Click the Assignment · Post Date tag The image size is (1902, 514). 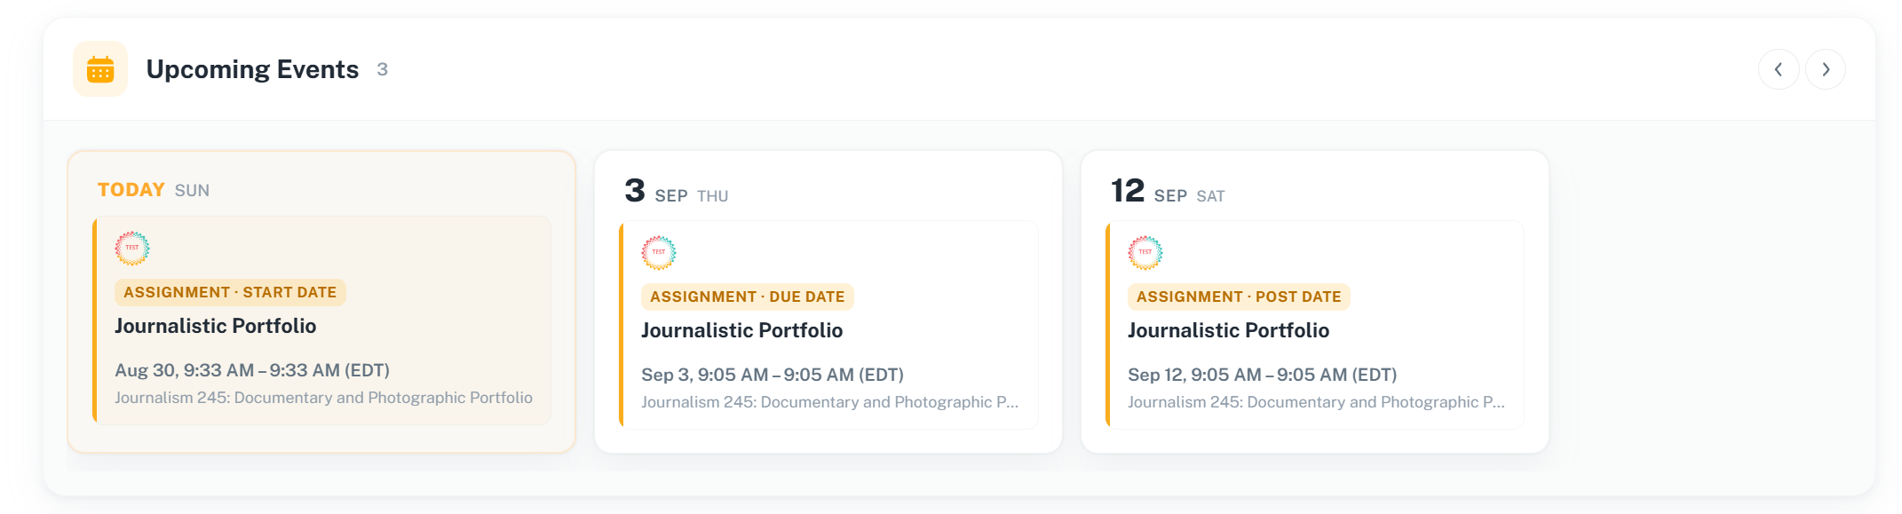point(1239,297)
